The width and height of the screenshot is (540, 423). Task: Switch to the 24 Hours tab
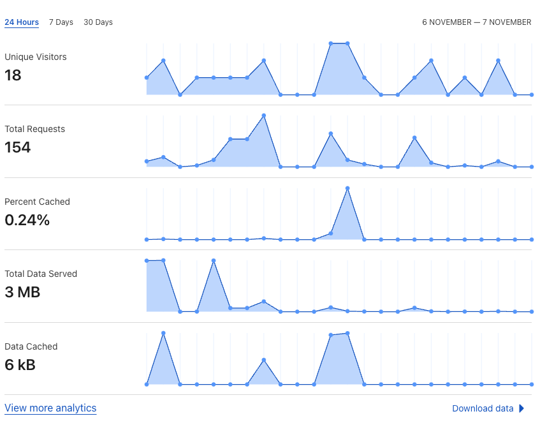pyautogui.click(x=22, y=22)
